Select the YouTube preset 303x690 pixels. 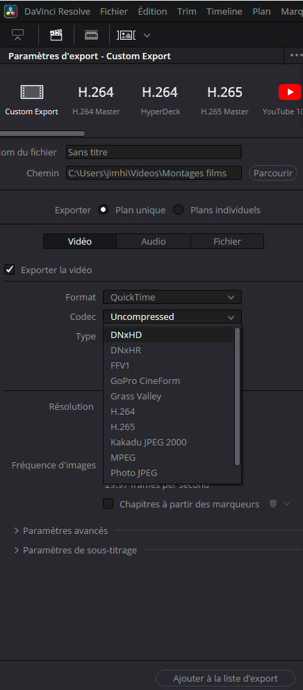pos(284,100)
